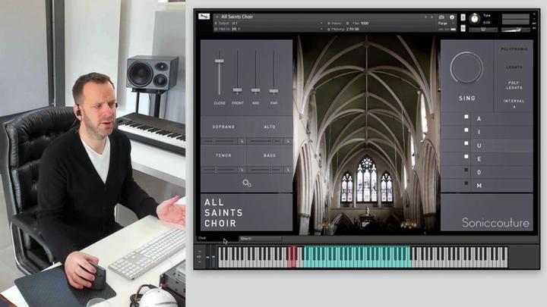The image size is (547, 307).
Task: Click the Tune value 0.00
Action: coord(487,23)
